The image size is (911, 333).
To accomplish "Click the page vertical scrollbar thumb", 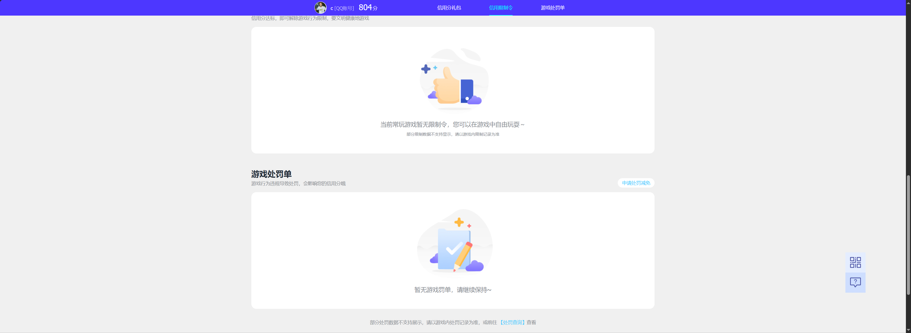I will point(908,235).
